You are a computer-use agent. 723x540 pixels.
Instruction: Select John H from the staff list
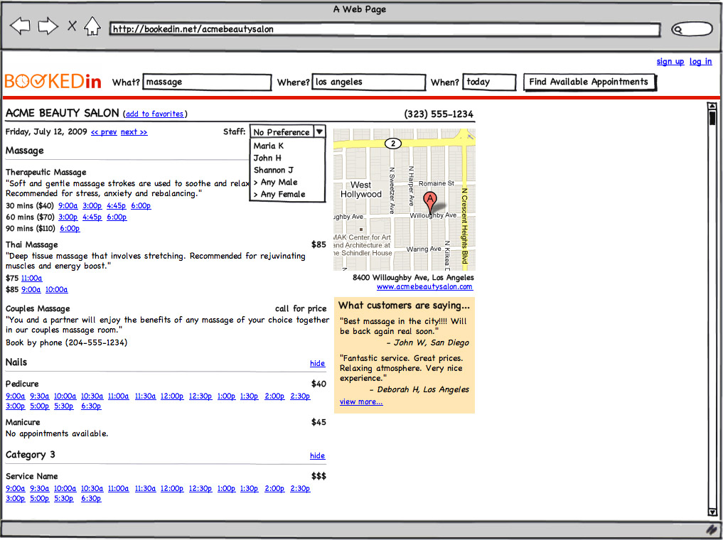267,158
